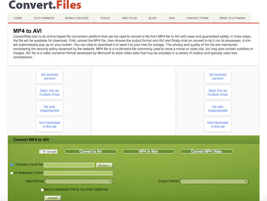267x201 pixels.
Task: Choose right ad's Not interested in this ad
Action: pos(218,125)
